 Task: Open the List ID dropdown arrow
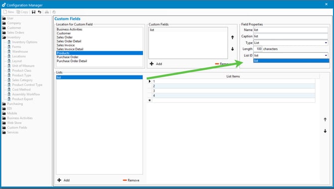[326, 55]
